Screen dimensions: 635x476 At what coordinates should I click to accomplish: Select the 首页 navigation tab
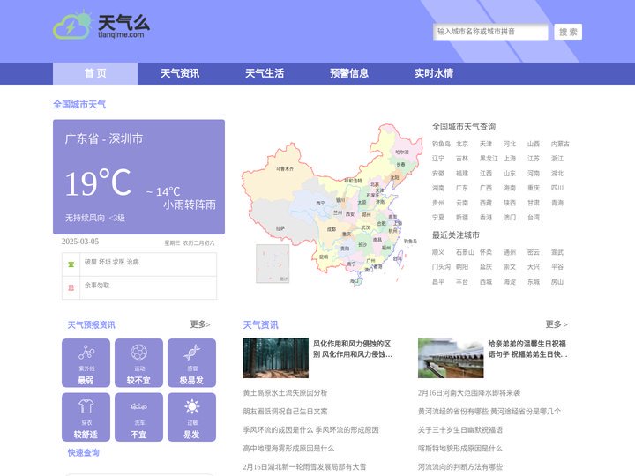[x=95, y=73]
